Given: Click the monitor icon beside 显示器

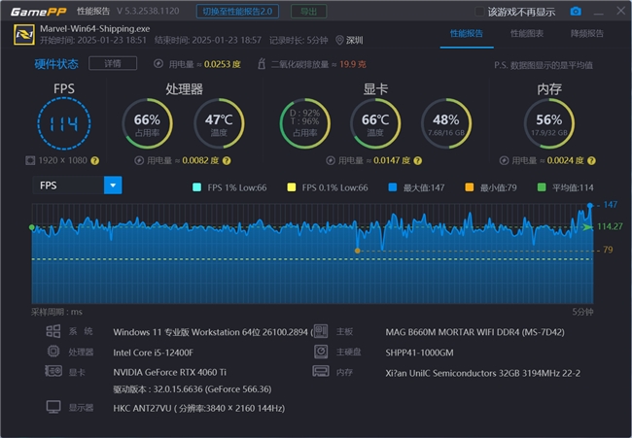Looking at the screenshot, I should click(x=53, y=407).
